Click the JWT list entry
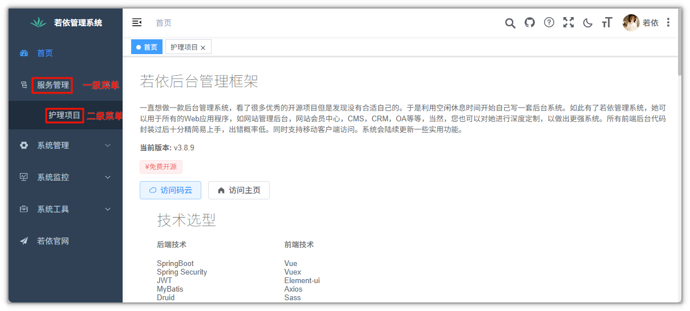This screenshot has height=311, width=690. pos(164,281)
